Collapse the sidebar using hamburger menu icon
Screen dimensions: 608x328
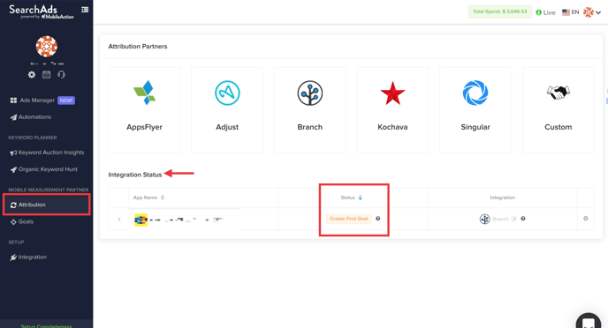[x=85, y=10]
